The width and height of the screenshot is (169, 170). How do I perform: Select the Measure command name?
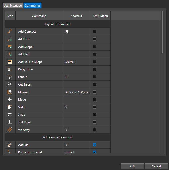pos(24,92)
